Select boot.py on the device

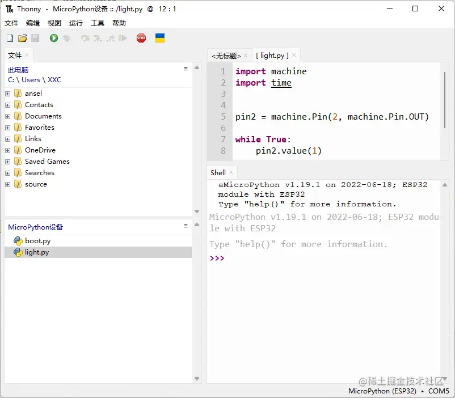98,241
